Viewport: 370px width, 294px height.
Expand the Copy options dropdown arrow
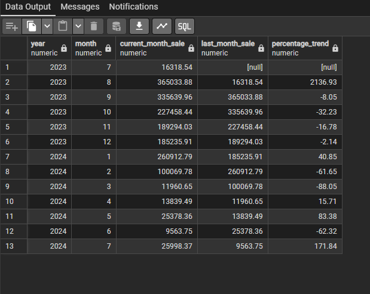pos(47,26)
